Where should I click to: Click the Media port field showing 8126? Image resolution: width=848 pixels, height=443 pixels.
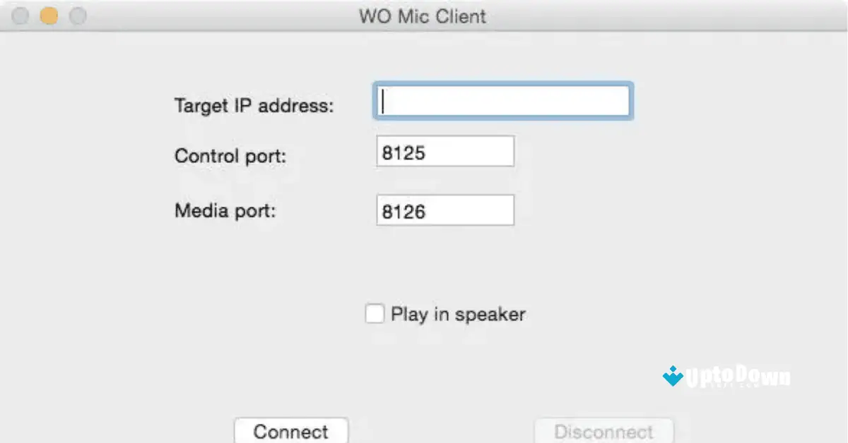click(444, 210)
